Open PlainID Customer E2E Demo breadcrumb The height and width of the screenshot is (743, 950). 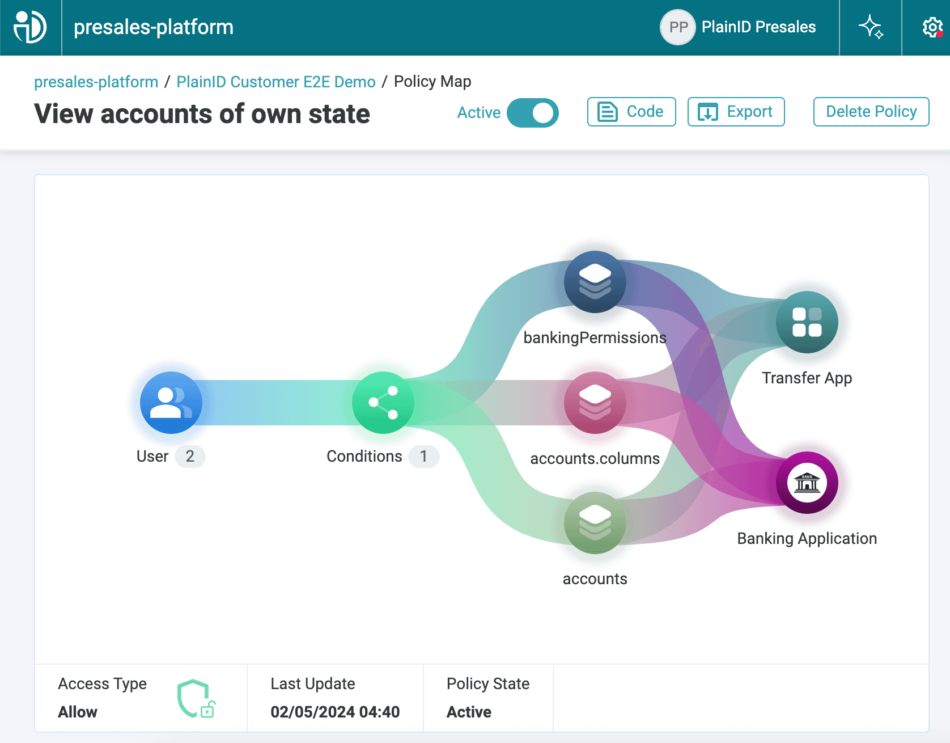click(276, 82)
